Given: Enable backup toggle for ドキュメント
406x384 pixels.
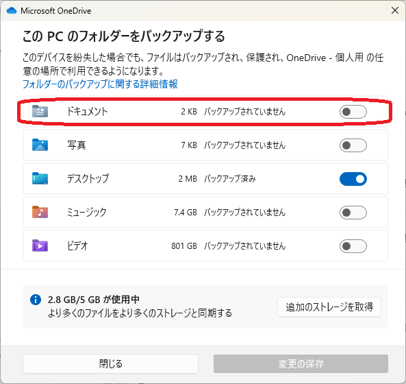Looking at the screenshot, I should point(353,112).
